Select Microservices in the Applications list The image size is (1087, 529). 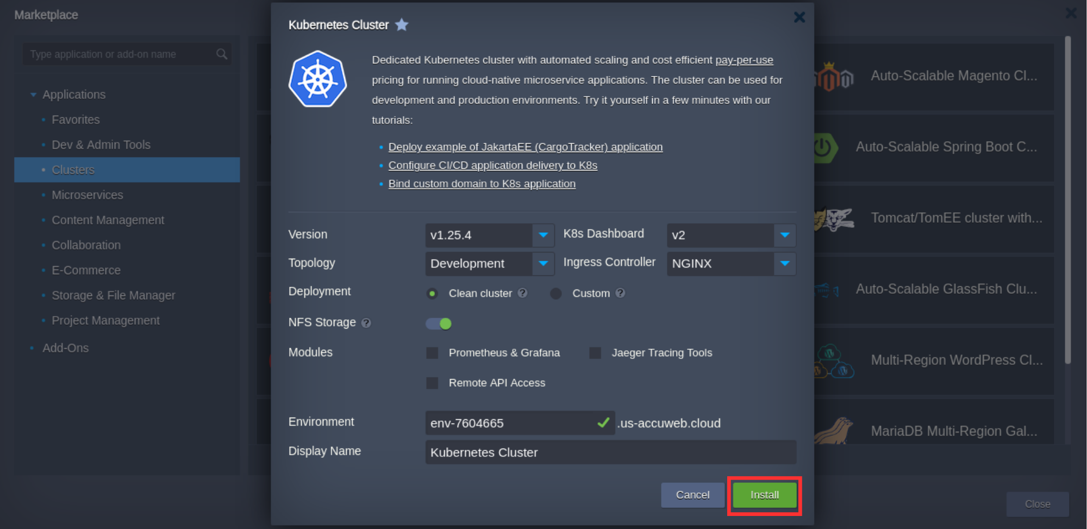pyautogui.click(x=87, y=195)
